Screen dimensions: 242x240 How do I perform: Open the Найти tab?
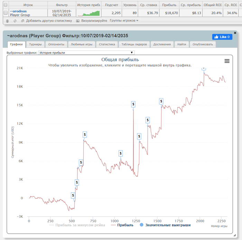coord(181,44)
